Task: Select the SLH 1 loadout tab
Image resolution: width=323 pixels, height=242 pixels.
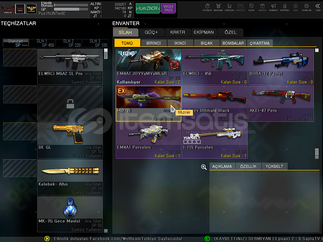Action: click(42, 43)
